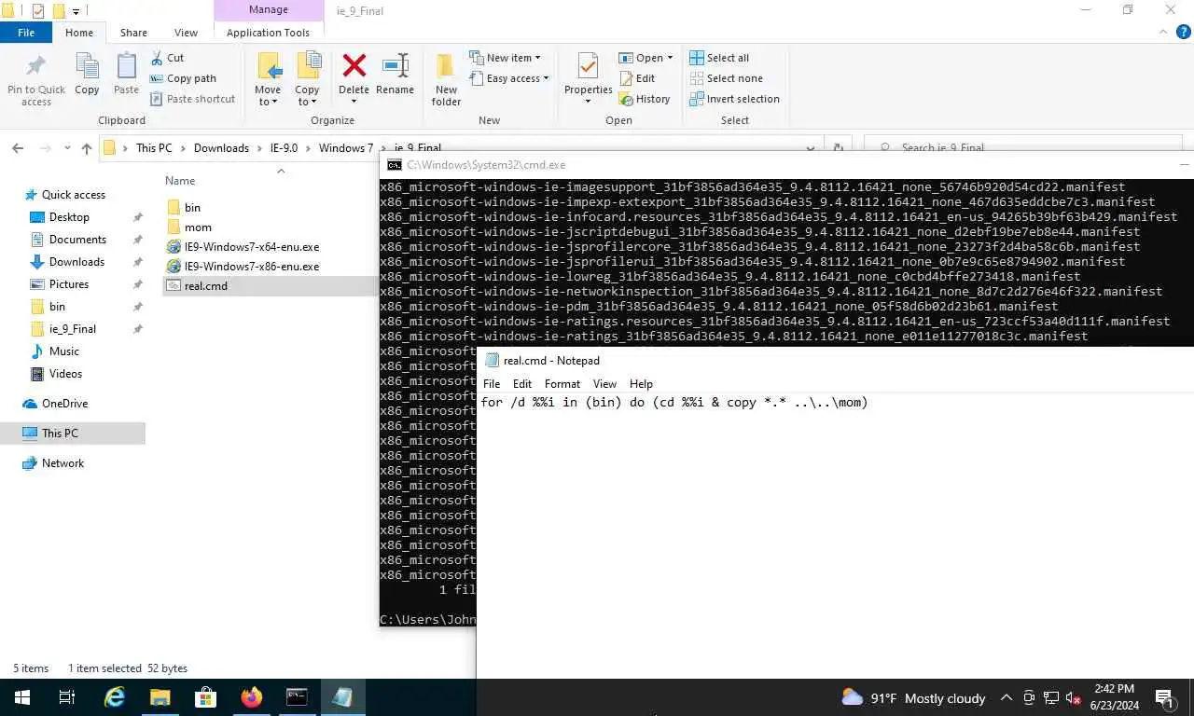Click the red Delete icon

coord(354,65)
